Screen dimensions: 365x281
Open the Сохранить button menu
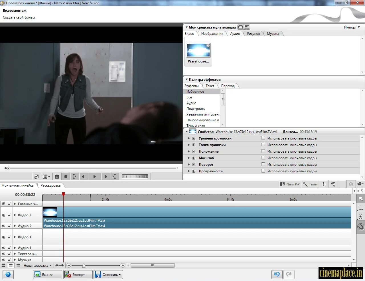(x=108, y=275)
